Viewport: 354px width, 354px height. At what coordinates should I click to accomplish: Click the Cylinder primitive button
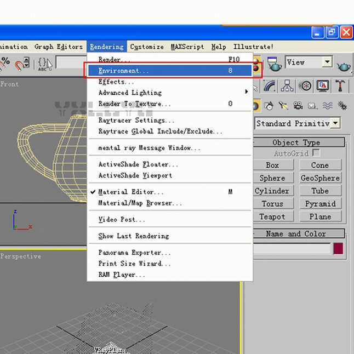[x=273, y=191]
